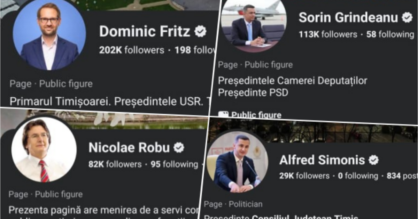View Alfred Simonis's 29K followers

coord(304,176)
